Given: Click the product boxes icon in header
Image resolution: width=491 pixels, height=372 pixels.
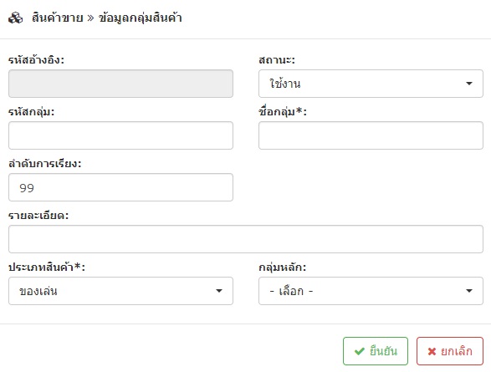Looking at the screenshot, I should tap(15, 18).
